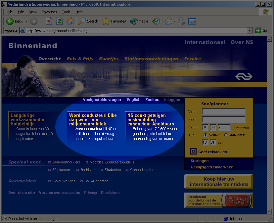
Task: Open the Stationsvoorzieningen tab
Action: tap(151, 59)
